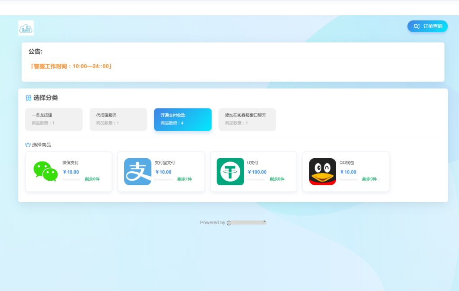Click the grid icon beside 选择分类 heading

click(27, 98)
